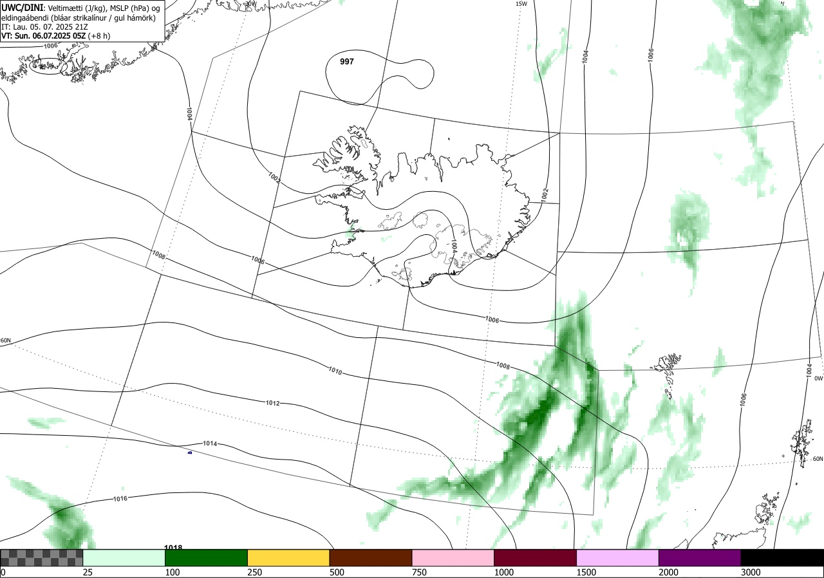This screenshot has height=578, width=824.
Task: Click the dark purple 2000–3000 legend swatch
Action: tap(700, 557)
